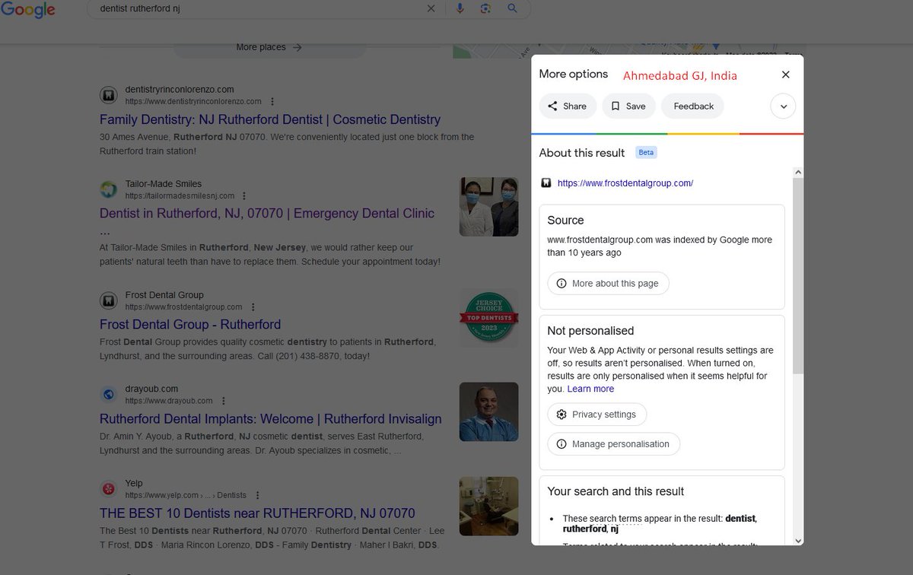Image resolution: width=913 pixels, height=575 pixels.
Task: Open three-dot menu for Frost Dental Group result
Action: 253,307
